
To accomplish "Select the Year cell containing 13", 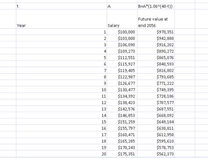I will click(x=61, y=109).
